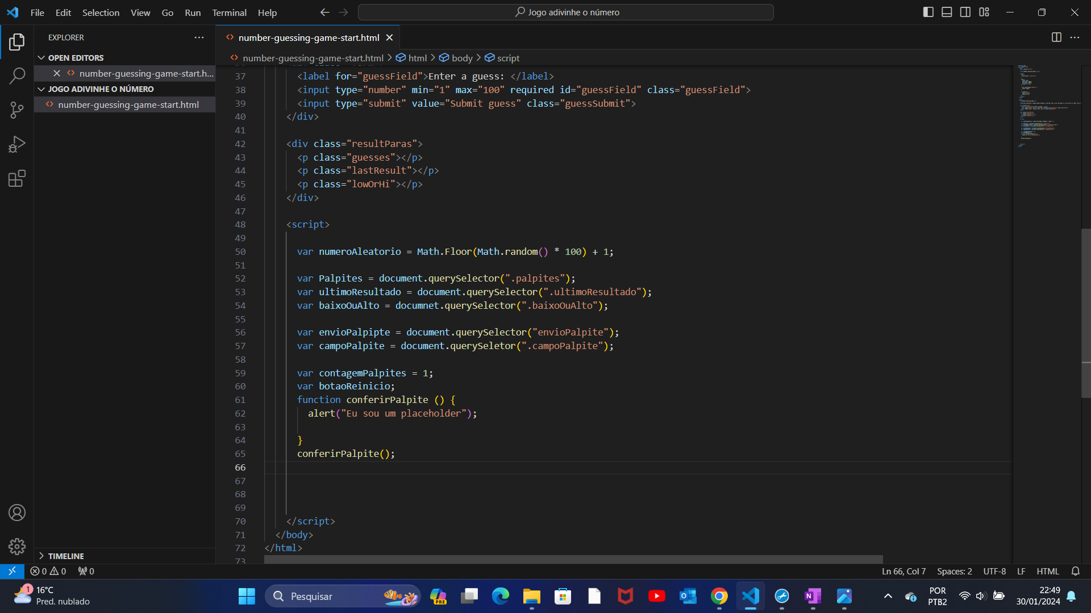Go forward with the navigation arrow
This screenshot has width=1091, height=613.
pos(343,12)
